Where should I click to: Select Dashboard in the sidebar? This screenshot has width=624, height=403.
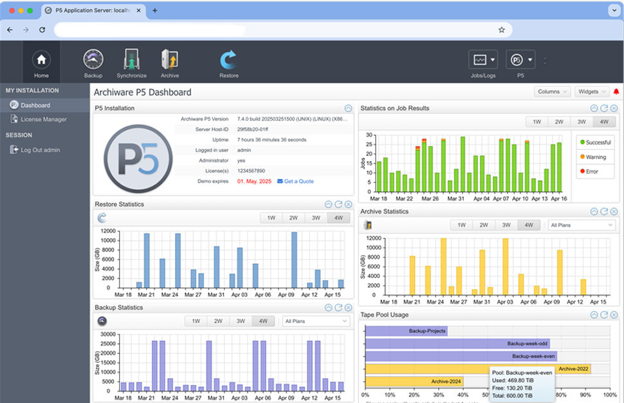35,105
